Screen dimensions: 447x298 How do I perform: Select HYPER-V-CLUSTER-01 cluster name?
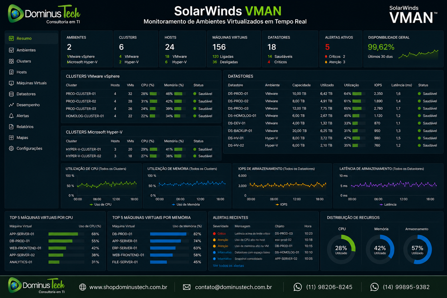click(83, 149)
